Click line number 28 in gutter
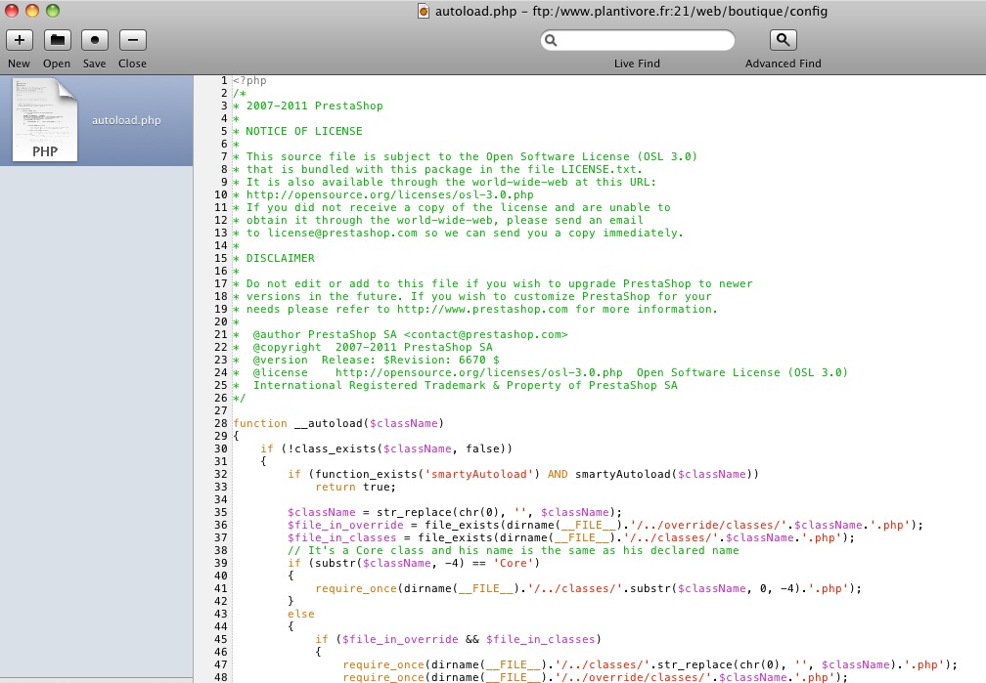 (221, 423)
